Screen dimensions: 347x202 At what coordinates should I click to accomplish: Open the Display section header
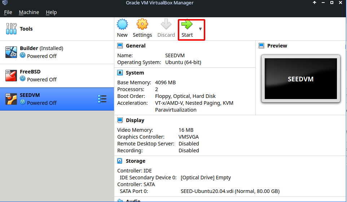[x=135, y=120]
